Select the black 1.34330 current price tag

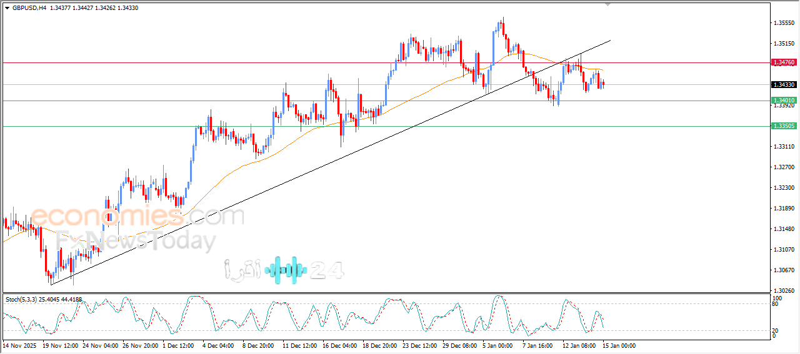pos(784,84)
